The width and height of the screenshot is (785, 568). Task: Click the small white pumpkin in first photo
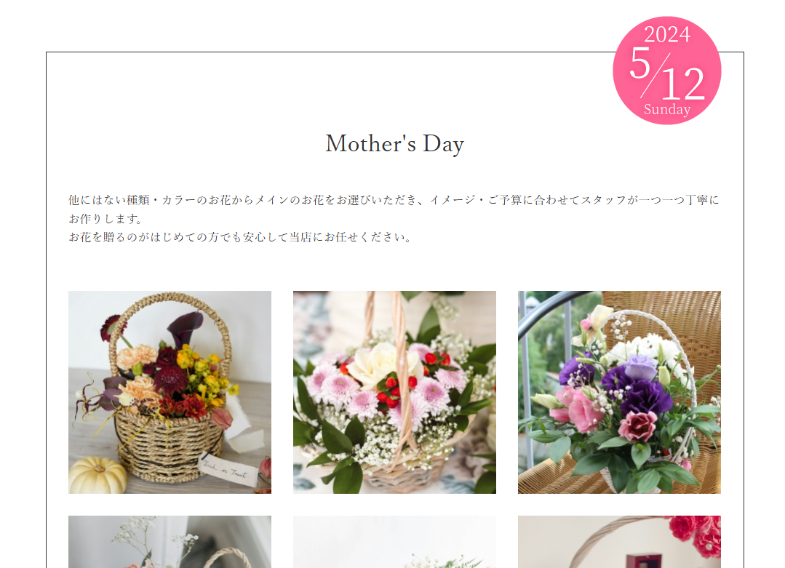click(x=97, y=475)
